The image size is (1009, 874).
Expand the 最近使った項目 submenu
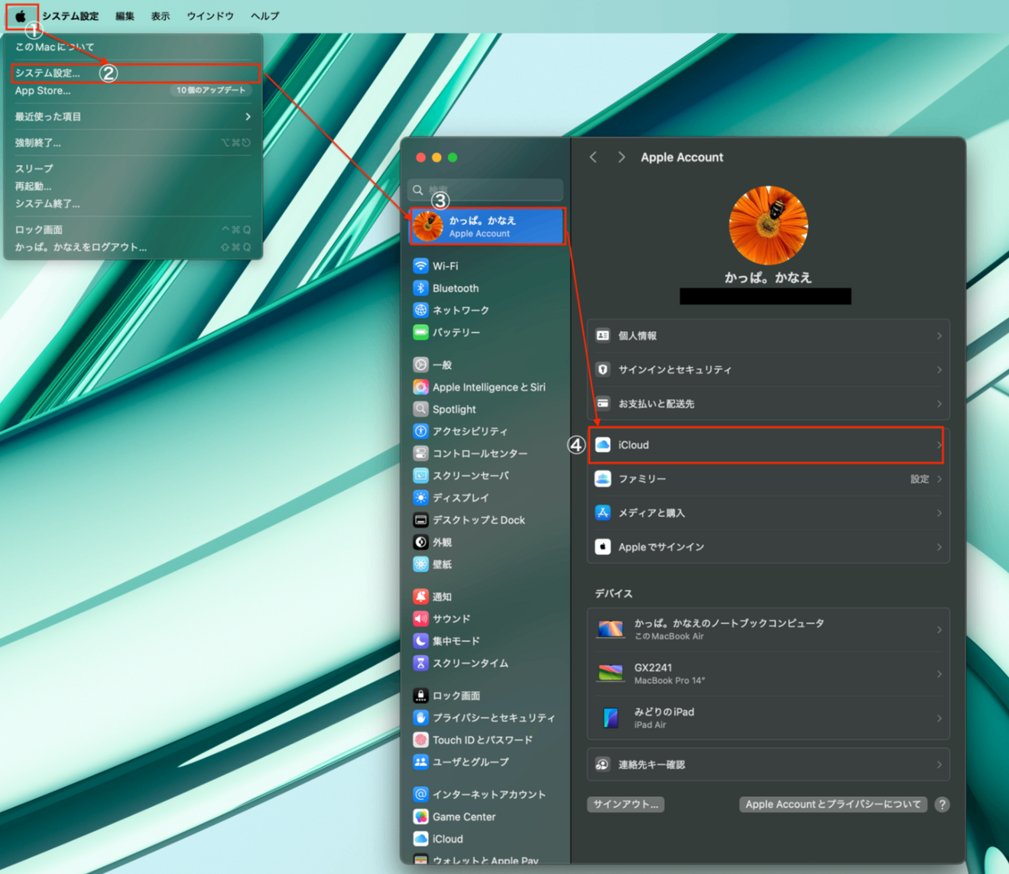[x=130, y=116]
